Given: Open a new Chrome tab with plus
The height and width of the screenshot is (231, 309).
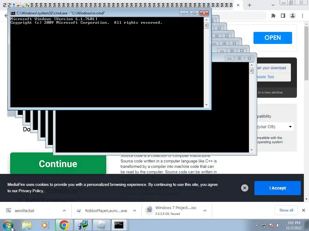Looking at the screenshot, I should tap(250, 5).
